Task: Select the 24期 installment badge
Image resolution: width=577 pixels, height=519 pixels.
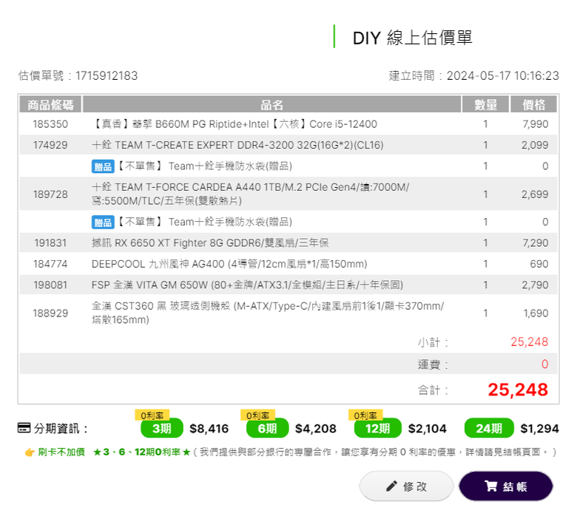Action: pos(489,428)
